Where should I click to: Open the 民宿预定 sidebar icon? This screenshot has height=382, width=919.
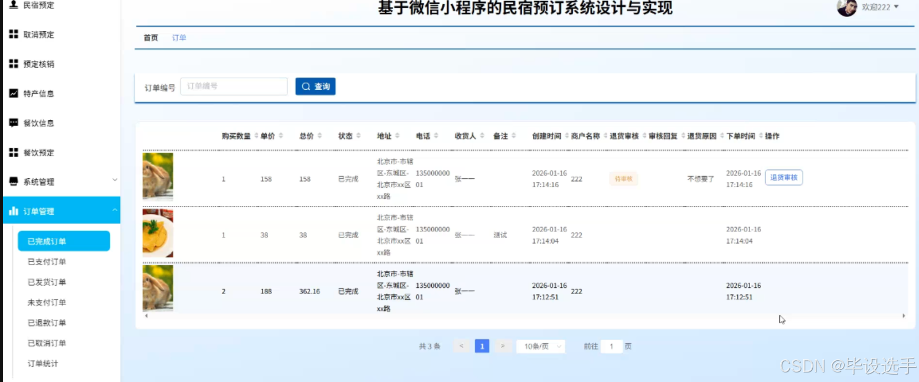[14, 4]
